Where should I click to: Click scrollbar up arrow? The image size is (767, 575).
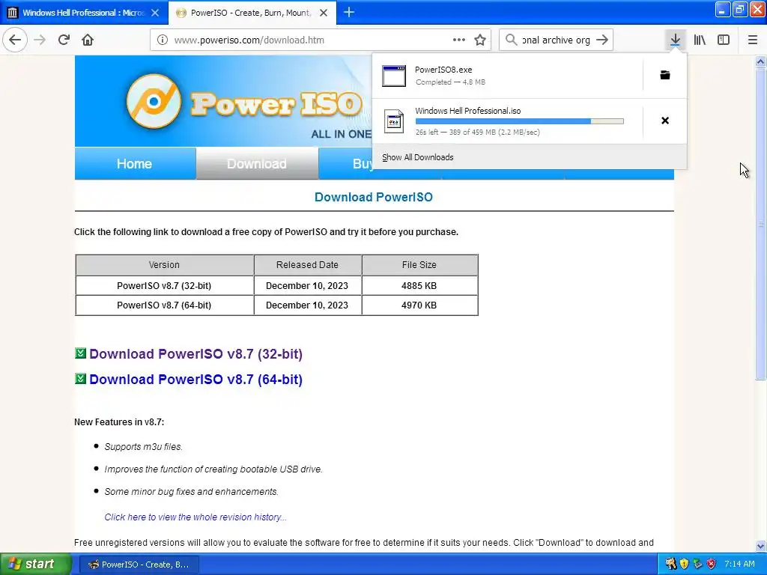pos(760,61)
